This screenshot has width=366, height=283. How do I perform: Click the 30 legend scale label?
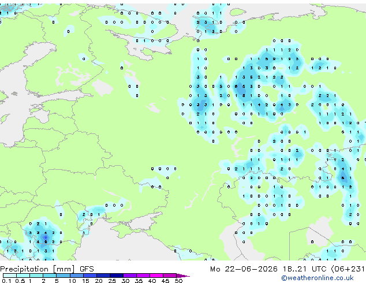[125, 281]
